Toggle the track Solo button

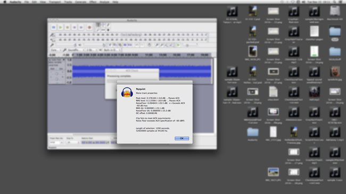[x=61, y=69]
